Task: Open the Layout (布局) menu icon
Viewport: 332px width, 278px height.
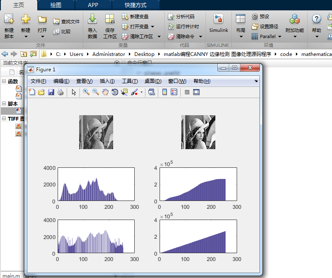Action: point(240,19)
